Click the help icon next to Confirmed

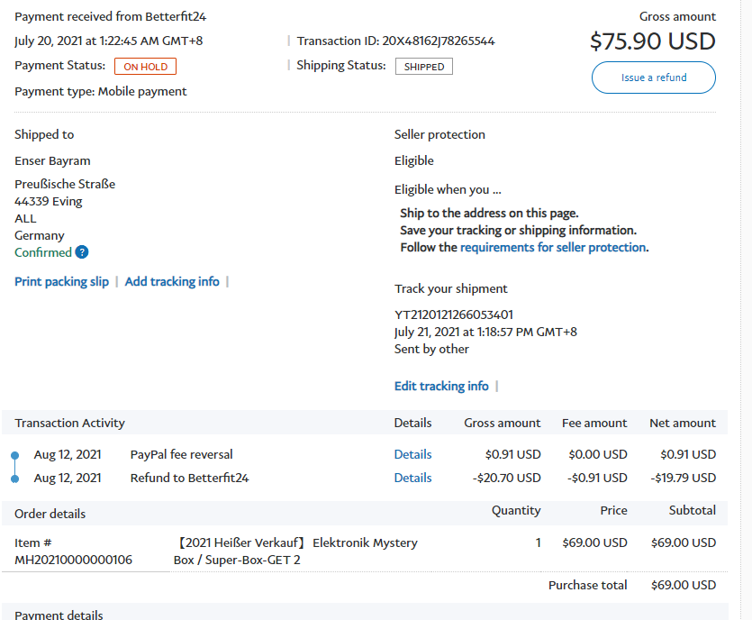[82, 252]
